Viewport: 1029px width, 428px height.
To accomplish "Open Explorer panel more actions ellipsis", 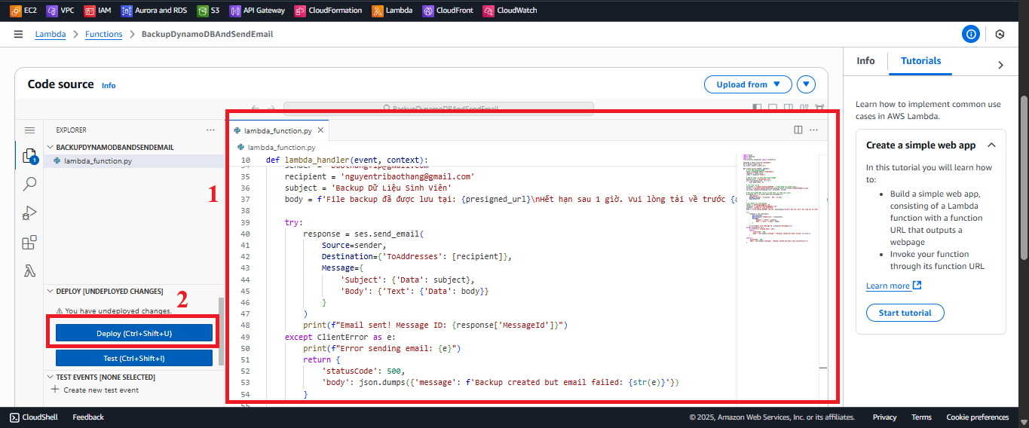I will [x=210, y=130].
